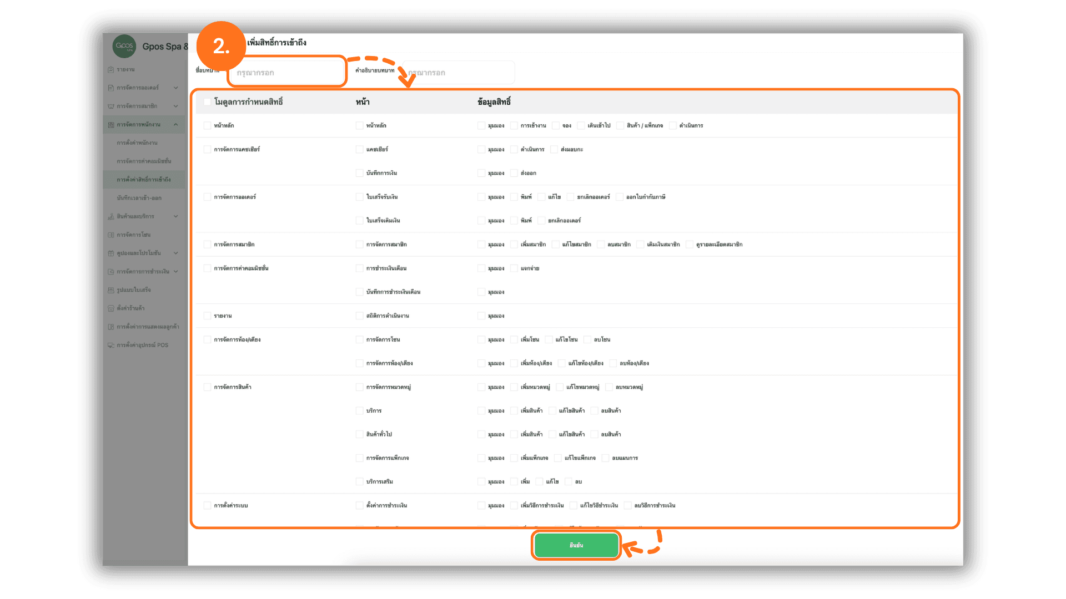Expand the การจัดการการชำระเงิน sidebar chevron
This screenshot has width=1066, height=599.
point(176,271)
